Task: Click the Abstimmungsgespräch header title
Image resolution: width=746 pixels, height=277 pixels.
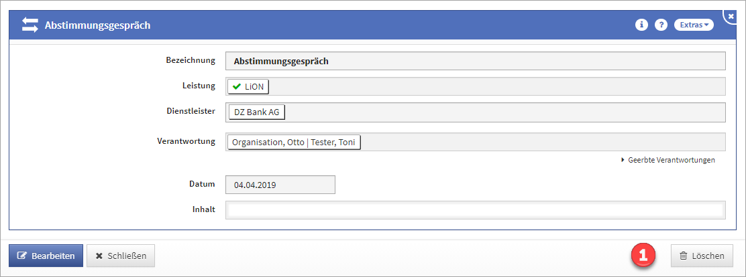Action: pos(97,25)
